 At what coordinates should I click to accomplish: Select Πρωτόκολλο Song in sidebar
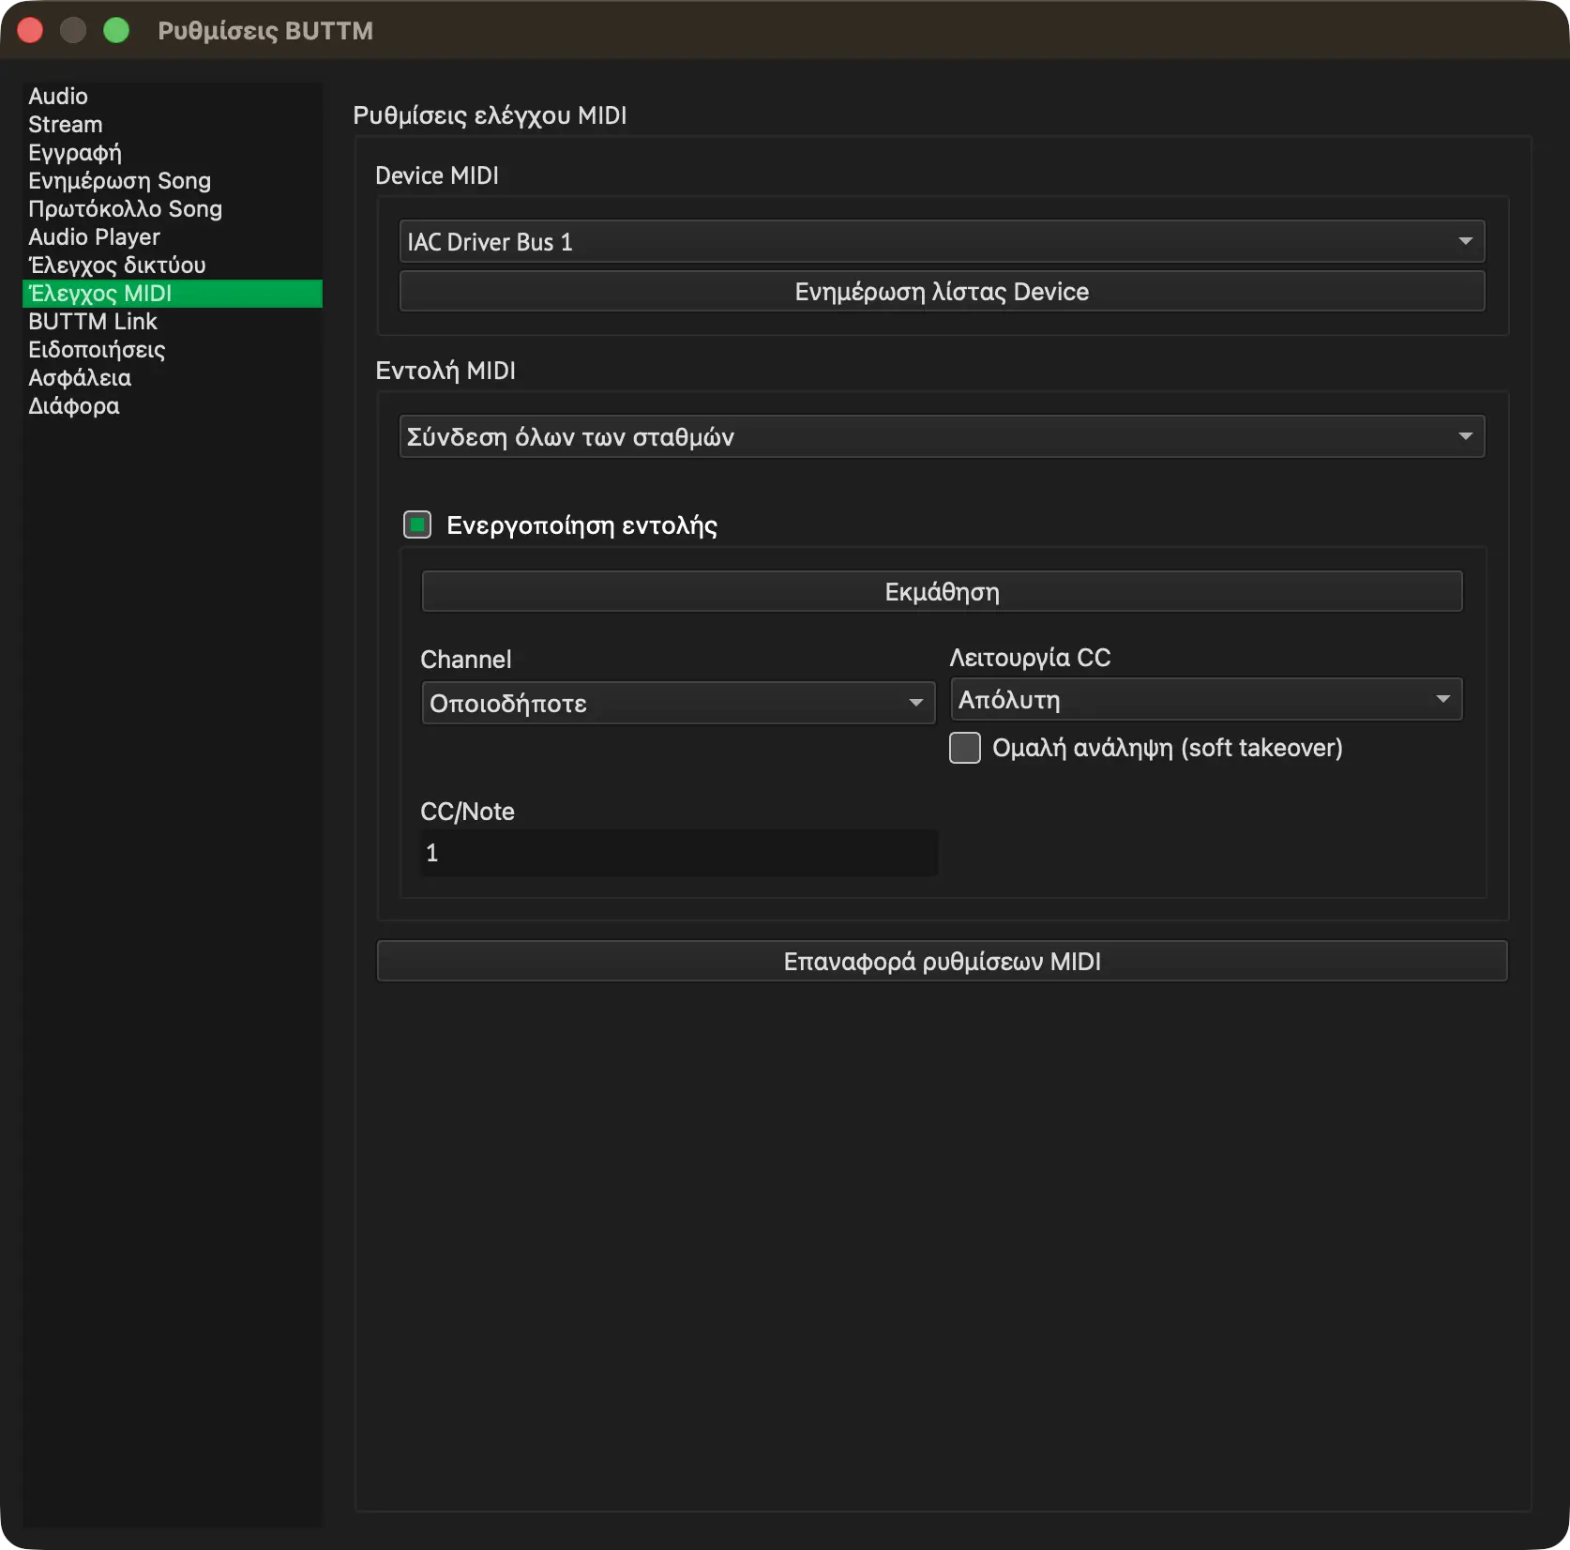(173, 209)
